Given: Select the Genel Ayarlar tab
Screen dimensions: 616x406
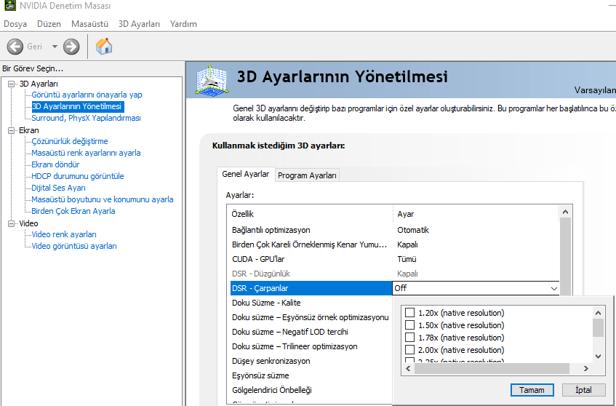Looking at the screenshot, I should tap(246, 174).
